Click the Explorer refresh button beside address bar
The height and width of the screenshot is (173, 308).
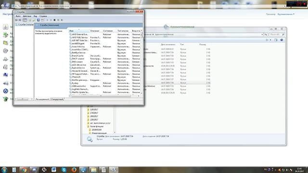[x=266, y=35]
